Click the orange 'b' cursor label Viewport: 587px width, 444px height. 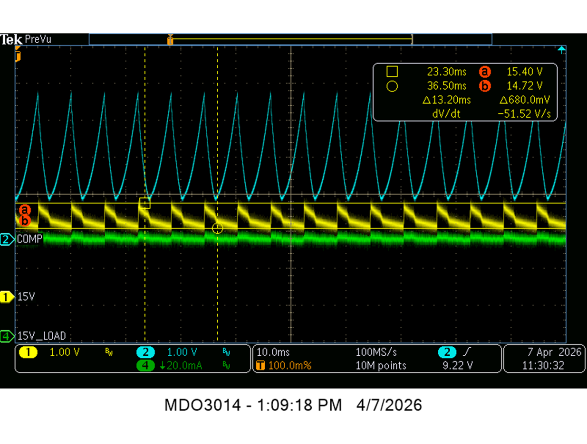click(x=25, y=220)
